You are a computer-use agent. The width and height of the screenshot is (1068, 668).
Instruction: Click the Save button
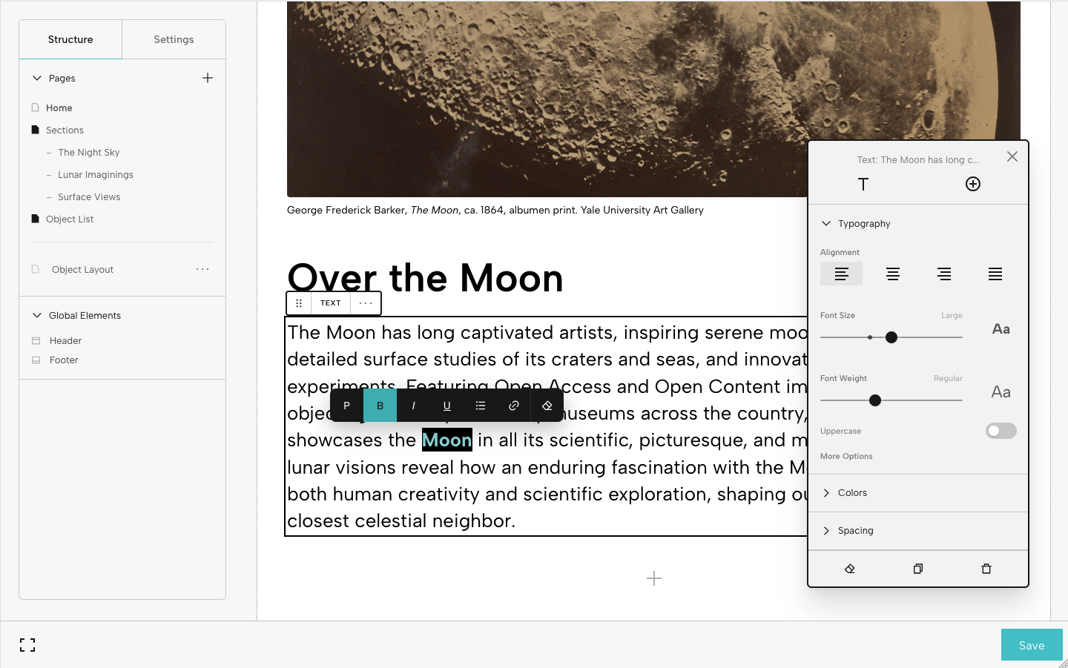coord(1032,645)
